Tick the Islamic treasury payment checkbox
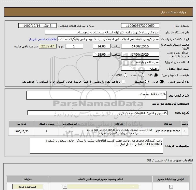196x190 pixels. pyautogui.click(x=123, y=82)
